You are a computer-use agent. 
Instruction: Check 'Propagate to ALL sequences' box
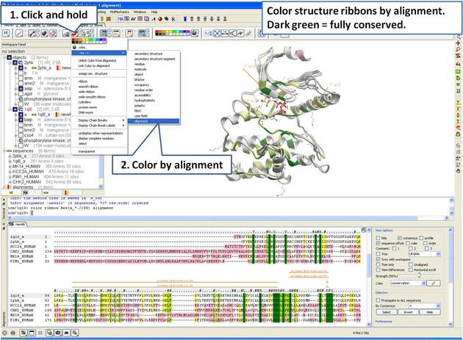click(x=378, y=300)
